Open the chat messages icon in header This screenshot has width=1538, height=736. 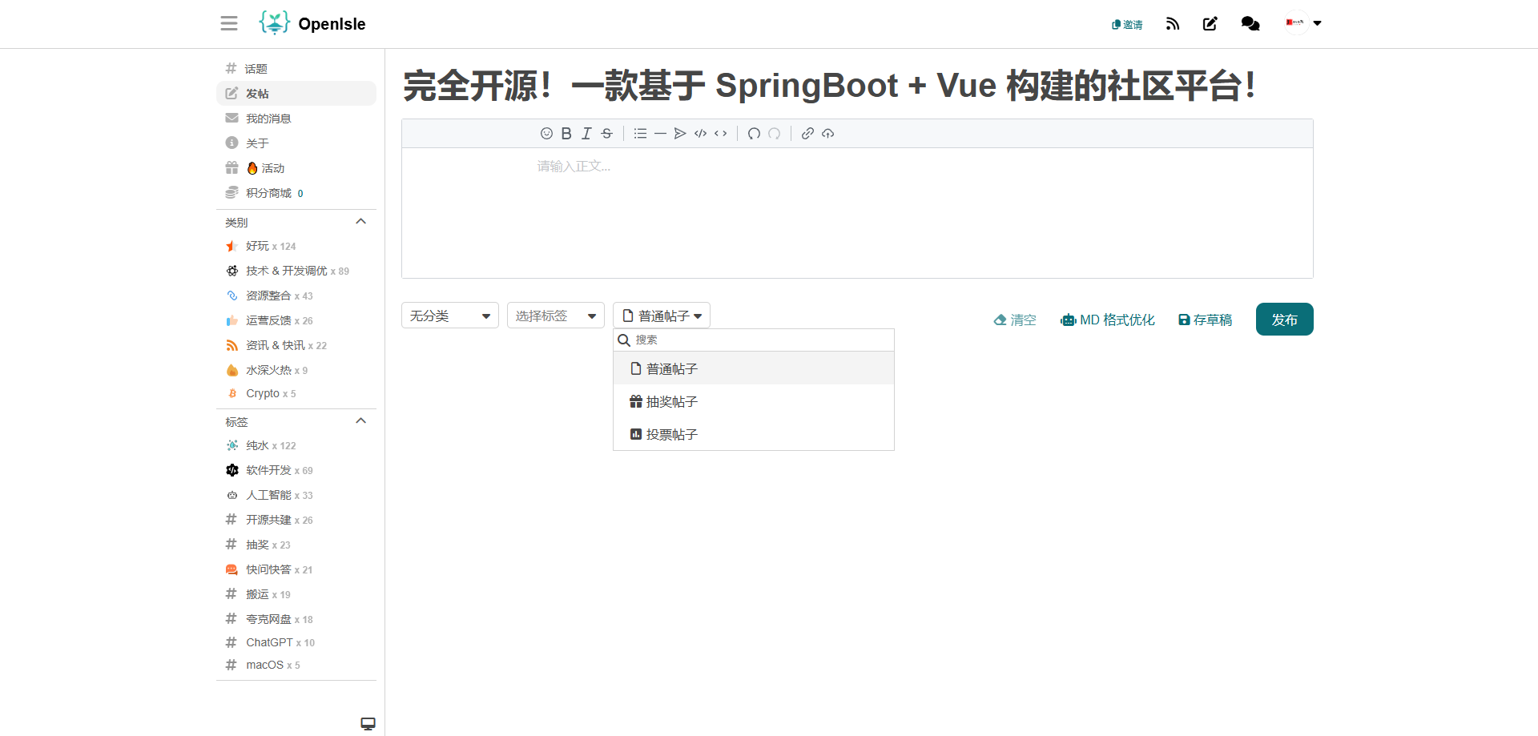point(1250,24)
